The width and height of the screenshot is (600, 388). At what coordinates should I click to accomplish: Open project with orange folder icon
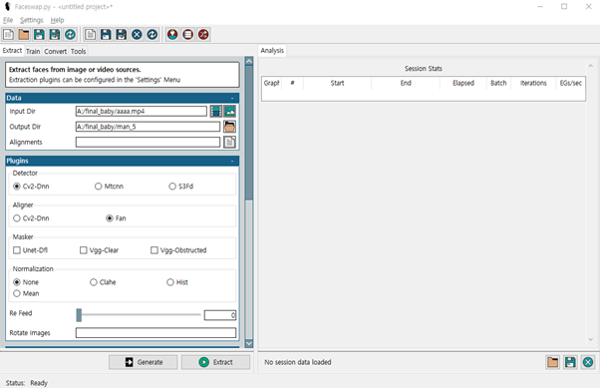24,35
